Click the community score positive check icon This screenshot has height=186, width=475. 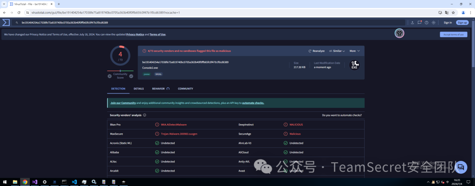pos(131,76)
